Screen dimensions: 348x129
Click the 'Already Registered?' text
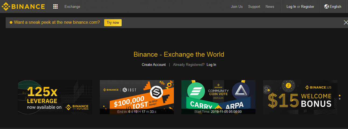tap(189, 65)
